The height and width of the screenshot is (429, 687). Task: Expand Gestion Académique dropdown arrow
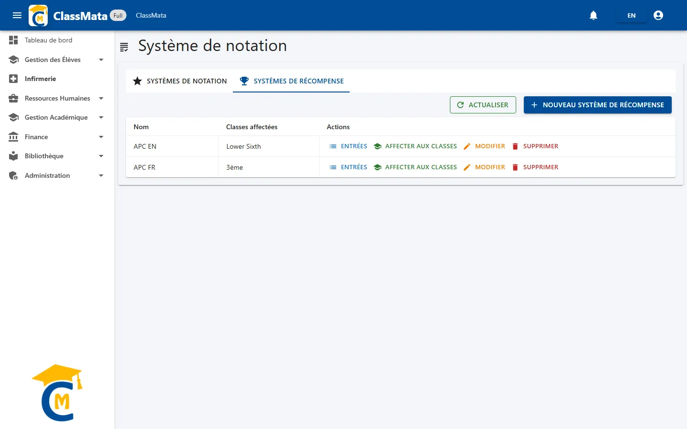coord(101,117)
